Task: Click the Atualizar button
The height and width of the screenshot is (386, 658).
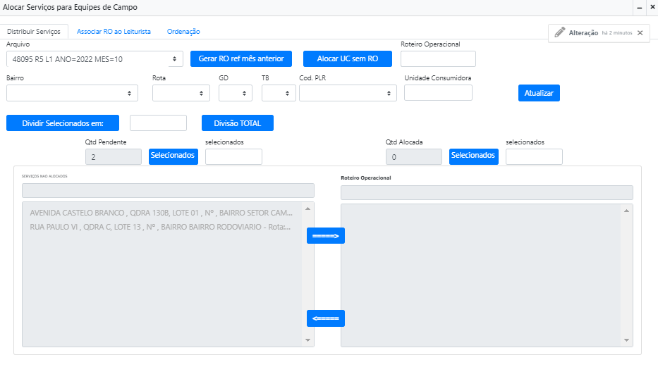Action: click(539, 93)
